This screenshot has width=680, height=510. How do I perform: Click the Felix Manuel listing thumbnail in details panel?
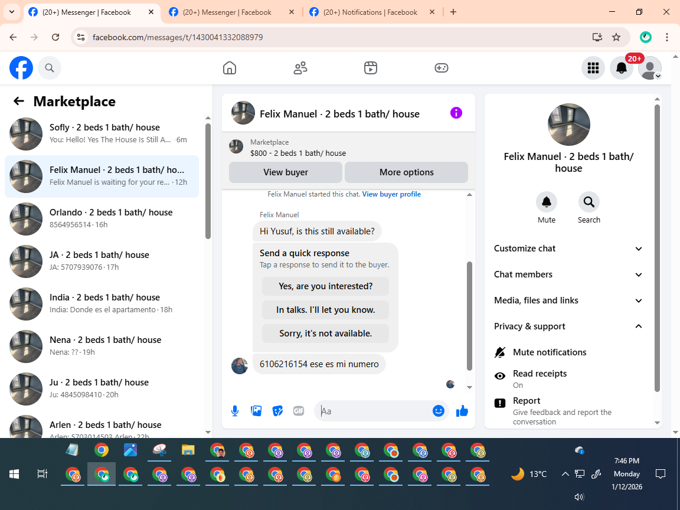click(x=568, y=125)
